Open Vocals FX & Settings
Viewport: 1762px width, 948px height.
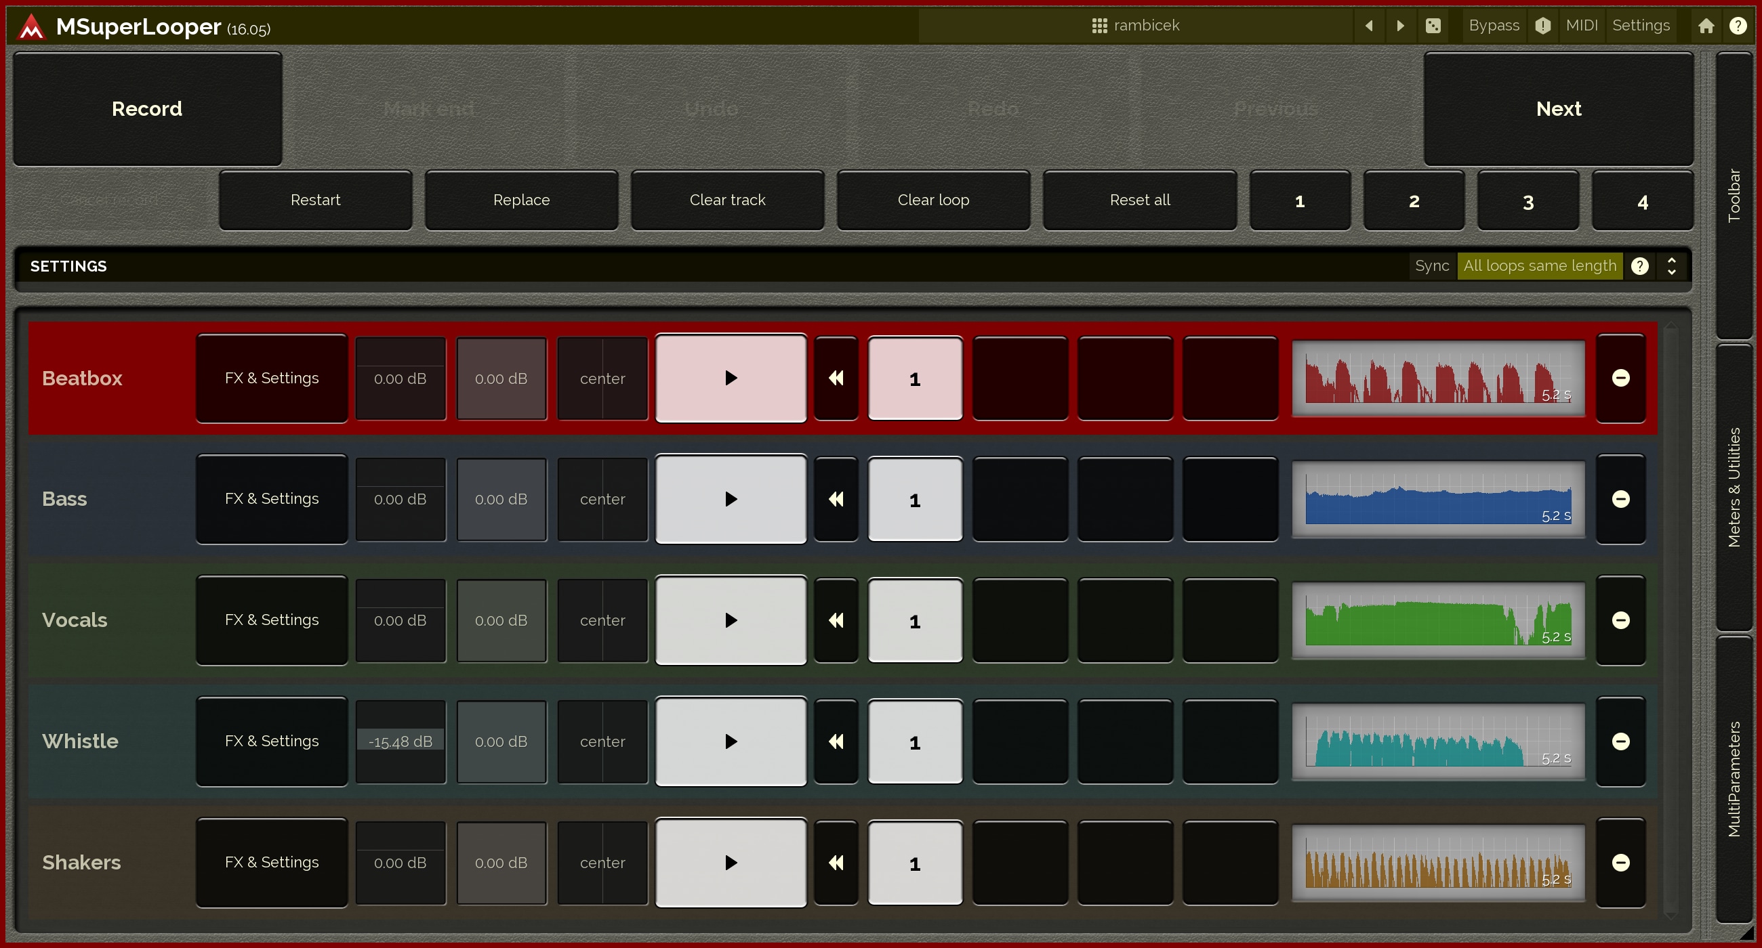(272, 620)
